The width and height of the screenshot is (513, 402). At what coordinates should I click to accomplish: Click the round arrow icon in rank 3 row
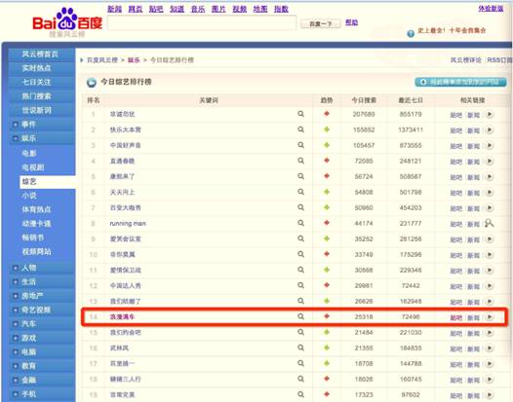pos(490,145)
